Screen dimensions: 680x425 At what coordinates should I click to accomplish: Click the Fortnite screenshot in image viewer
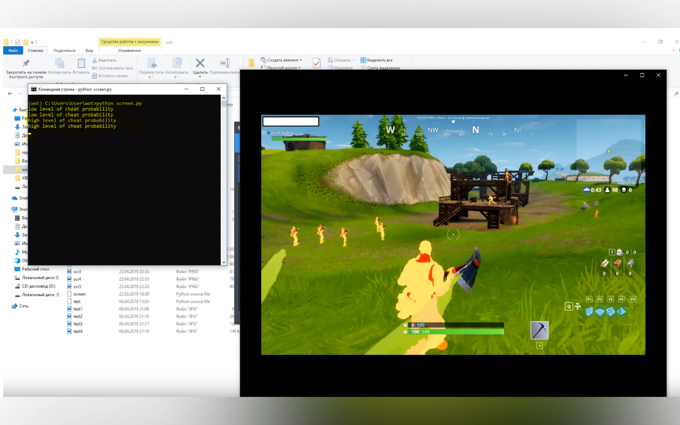(x=453, y=235)
